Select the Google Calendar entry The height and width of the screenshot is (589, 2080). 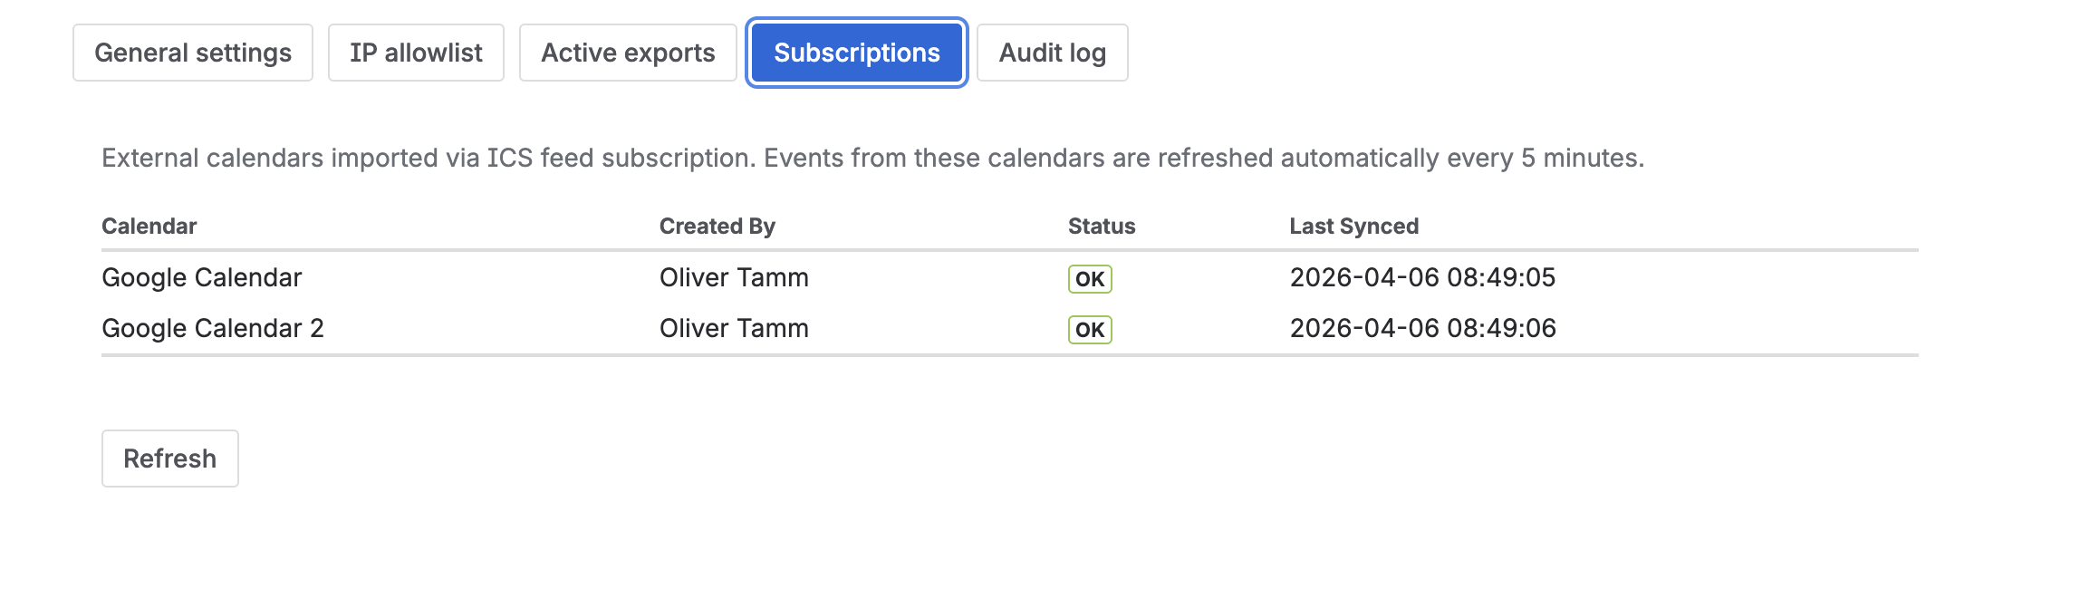click(x=201, y=277)
